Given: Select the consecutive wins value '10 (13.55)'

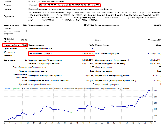Looking at the screenshot, I should click(89, 76).
